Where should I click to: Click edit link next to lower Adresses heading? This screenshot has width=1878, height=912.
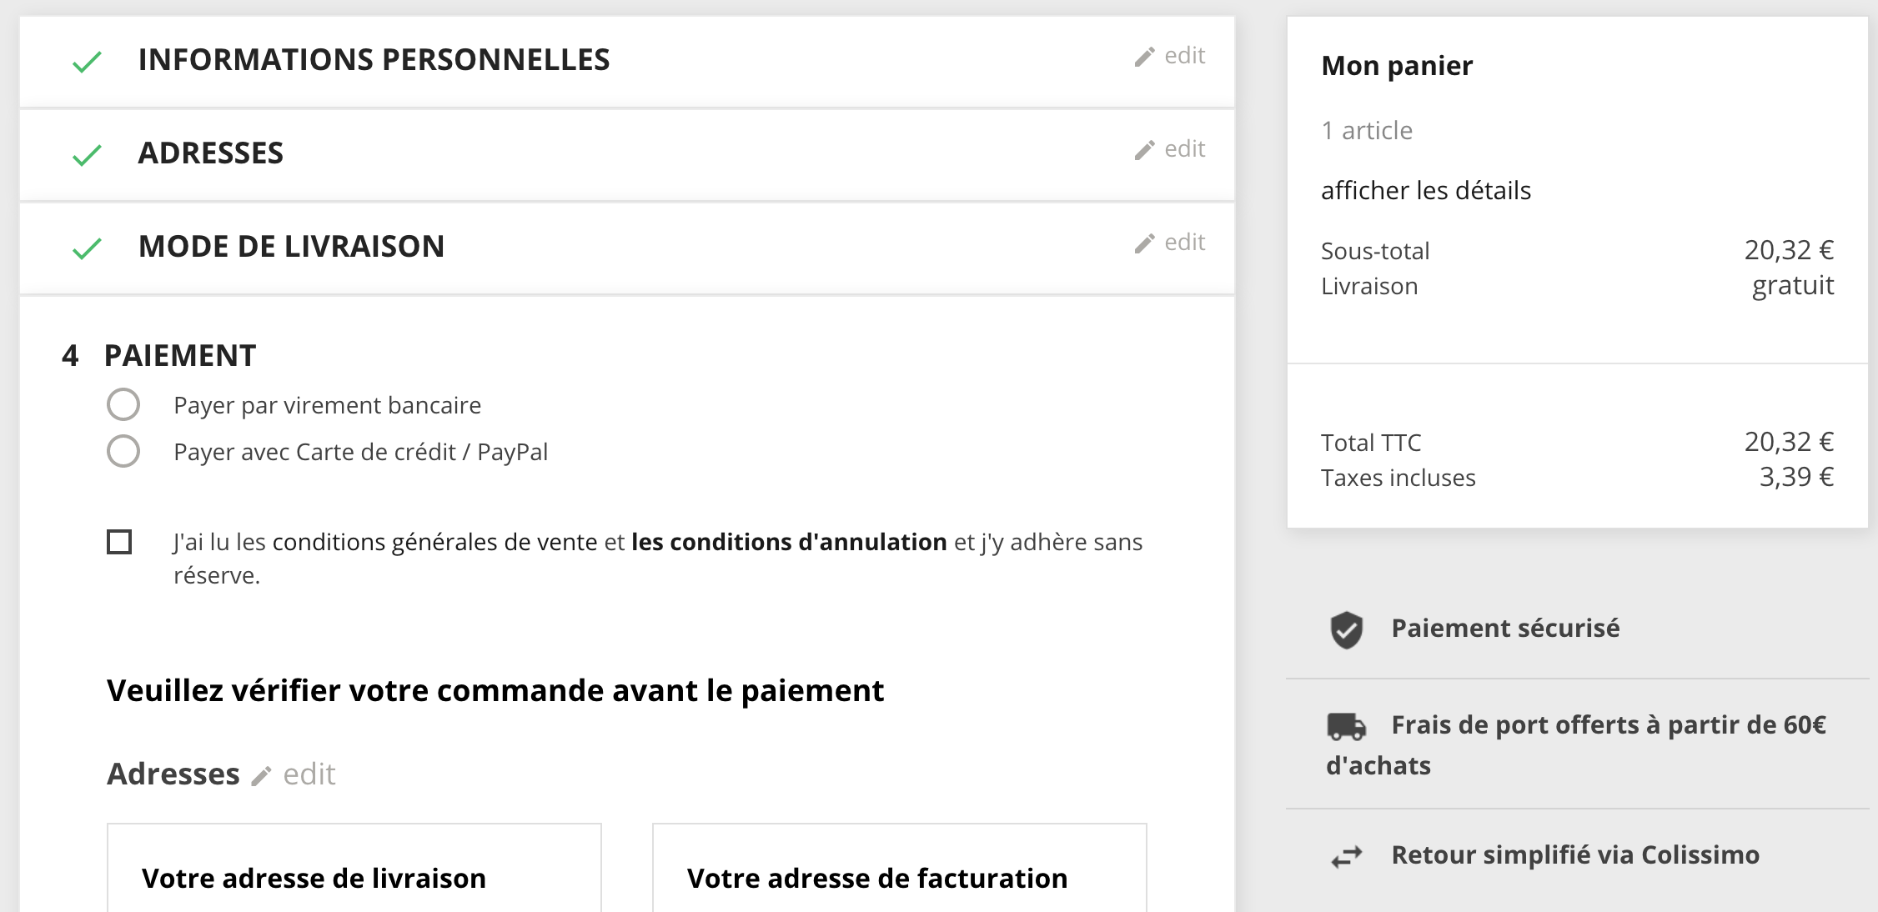[309, 774]
